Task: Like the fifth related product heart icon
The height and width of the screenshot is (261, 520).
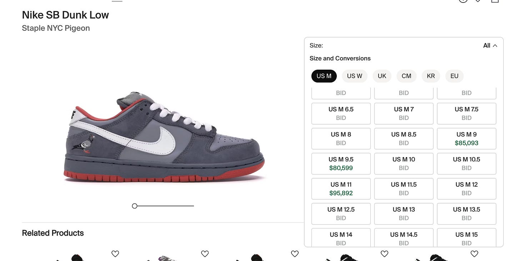Action: coord(474,254)
